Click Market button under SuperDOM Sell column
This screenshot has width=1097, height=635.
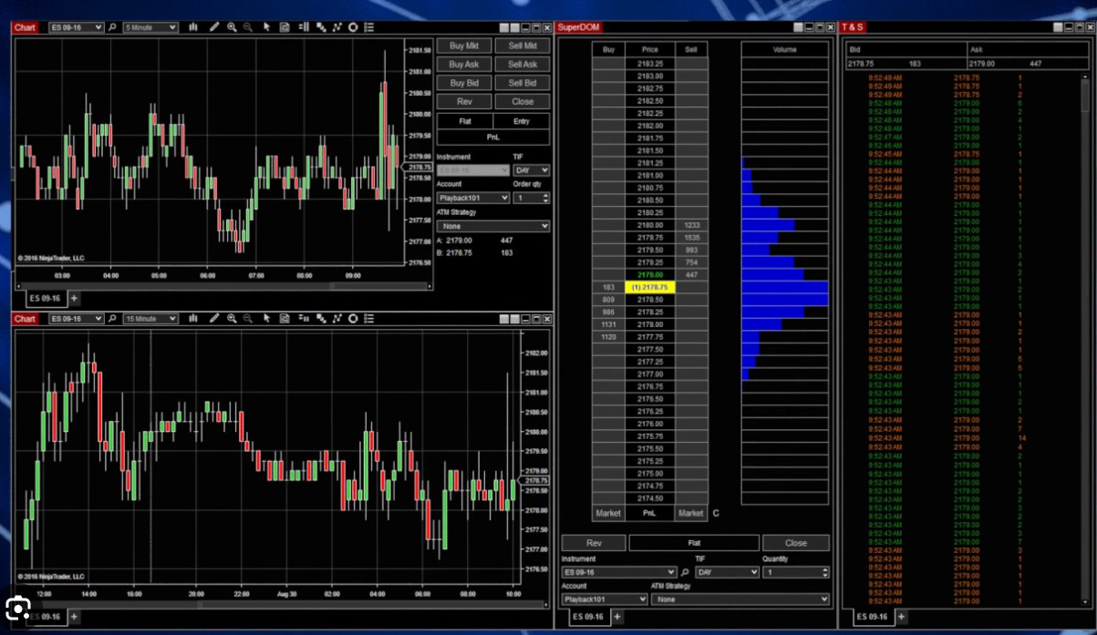click(x=691, y=513)
